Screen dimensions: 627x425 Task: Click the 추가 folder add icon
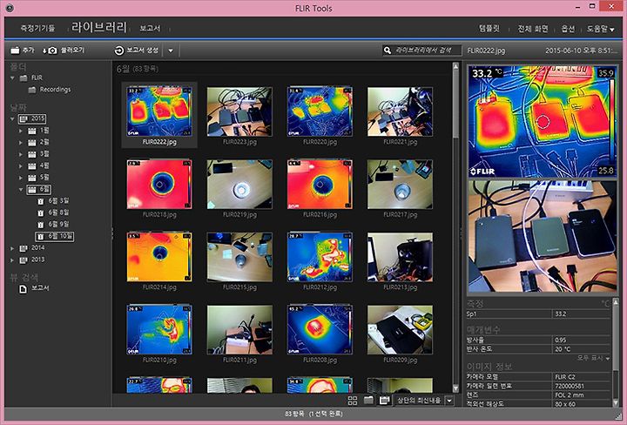pos(15,51)
